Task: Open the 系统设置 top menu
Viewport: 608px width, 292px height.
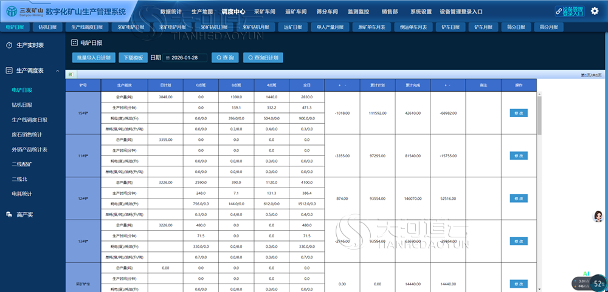Action: click(421, 12)
